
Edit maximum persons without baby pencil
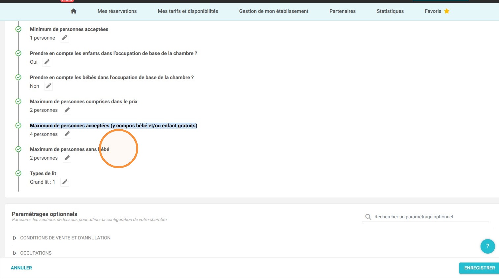pos(67,158)
